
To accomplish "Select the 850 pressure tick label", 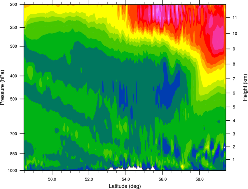I will (14, 154).
